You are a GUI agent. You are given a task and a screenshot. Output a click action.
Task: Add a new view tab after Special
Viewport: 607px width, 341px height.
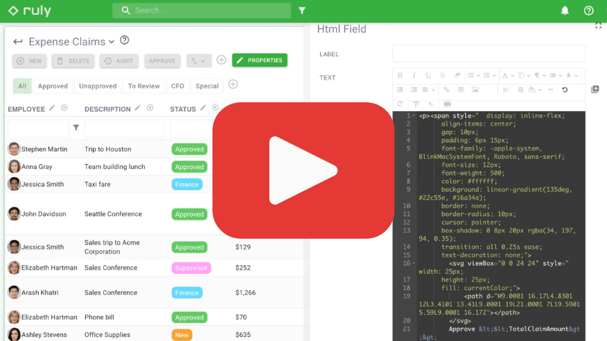[233, 84]
